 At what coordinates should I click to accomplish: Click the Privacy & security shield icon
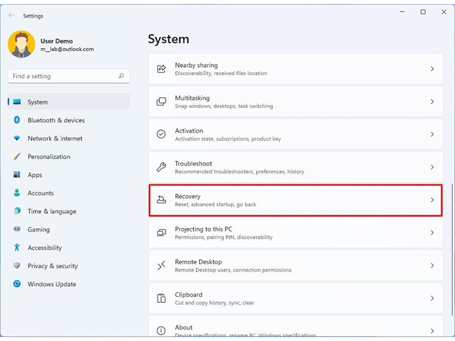[16, 266]
